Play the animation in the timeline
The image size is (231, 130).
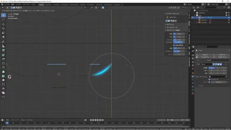click(98, 120)
